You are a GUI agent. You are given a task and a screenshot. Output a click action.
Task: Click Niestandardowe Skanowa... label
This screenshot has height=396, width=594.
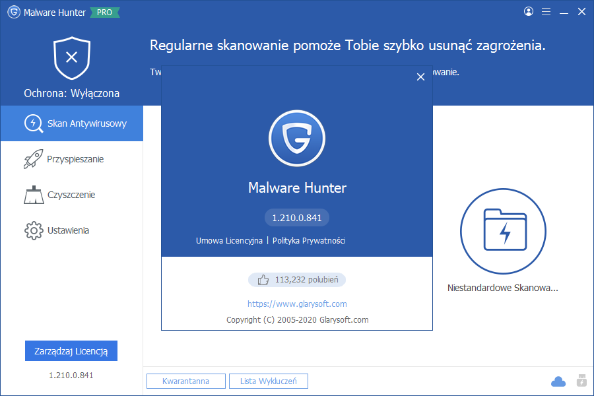point(503,288)
